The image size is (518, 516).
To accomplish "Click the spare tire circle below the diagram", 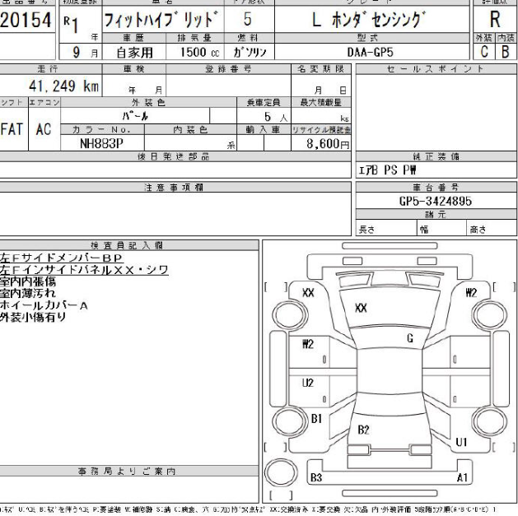I will pyautogui.click(x=282, y=473).
